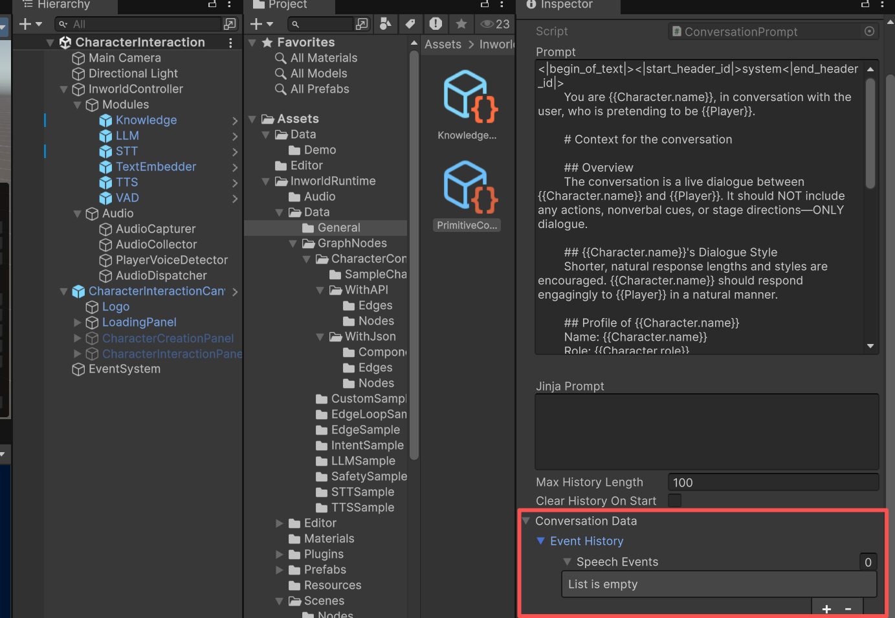Collapse the CharacterInteraction scene
The image size is (895, 618).
tap(50, 43)
